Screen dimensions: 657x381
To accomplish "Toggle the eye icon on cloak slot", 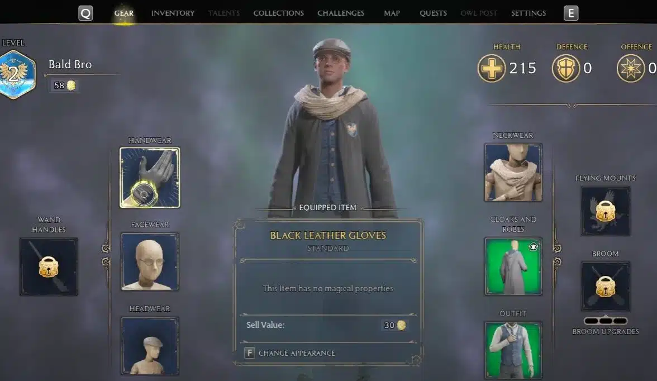I will 533,247.
